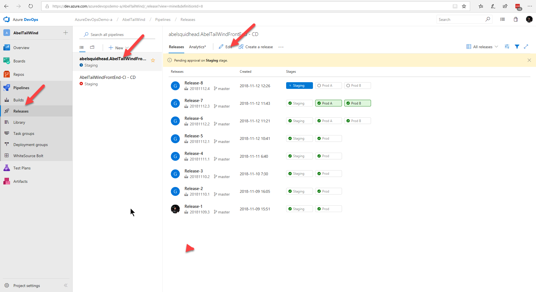536x292 pixels.
Task: Open the New pipeline dropdown
Action: [x=118, y=48]
